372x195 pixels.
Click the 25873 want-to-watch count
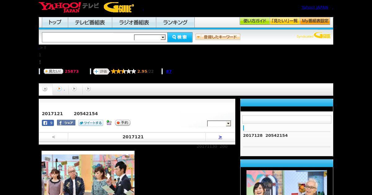coord(72,71)
